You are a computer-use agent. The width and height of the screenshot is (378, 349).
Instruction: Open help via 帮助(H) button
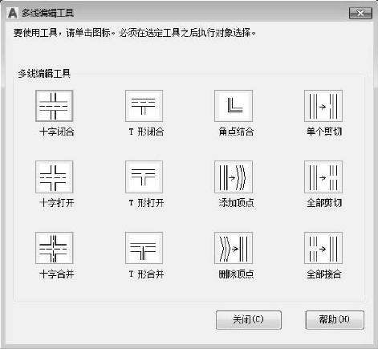[x=335, y=320]
